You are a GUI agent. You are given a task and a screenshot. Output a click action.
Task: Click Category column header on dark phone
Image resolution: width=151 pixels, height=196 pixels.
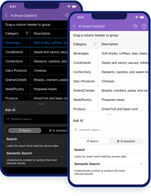(x=16, y=33)
